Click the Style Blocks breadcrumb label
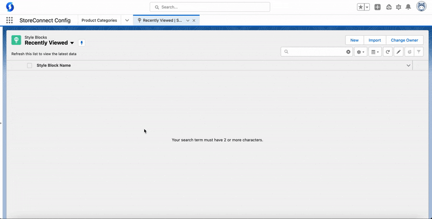Image resolution: width=432 pixels, height=219 pixels. pyautogui.click(x=36, y=37)
